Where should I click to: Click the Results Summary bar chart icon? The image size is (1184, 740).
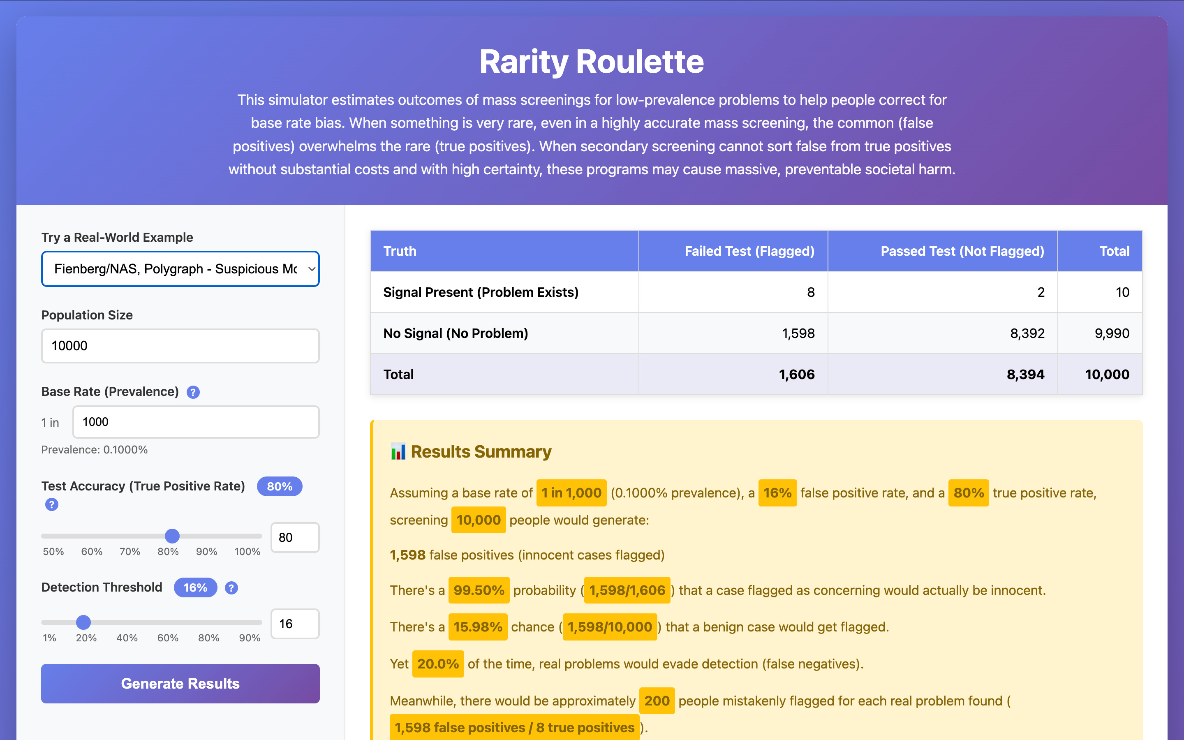tap(398, 451)
